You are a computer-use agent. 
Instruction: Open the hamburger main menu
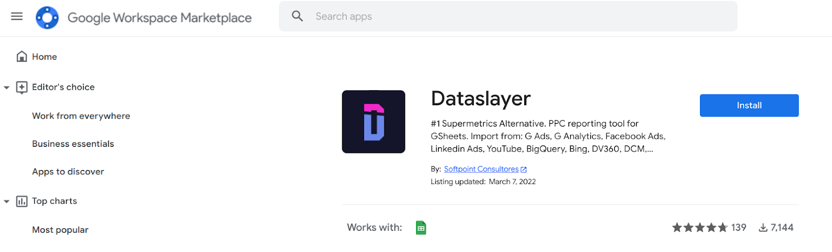point(17,16)
